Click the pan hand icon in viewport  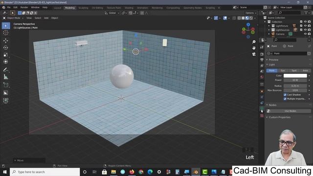254,48
